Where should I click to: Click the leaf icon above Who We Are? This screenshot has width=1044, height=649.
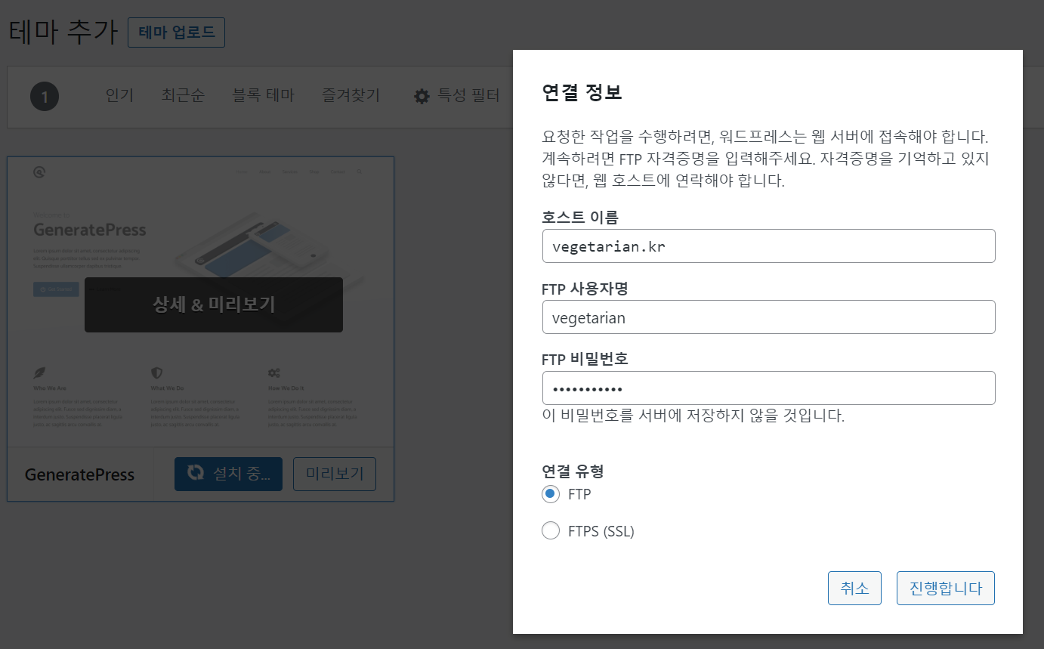(x=39, y=372)
